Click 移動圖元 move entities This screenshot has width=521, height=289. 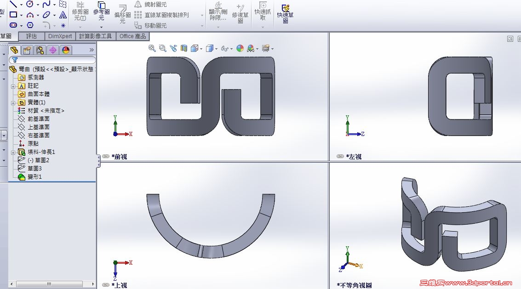[x=150, y=25]
